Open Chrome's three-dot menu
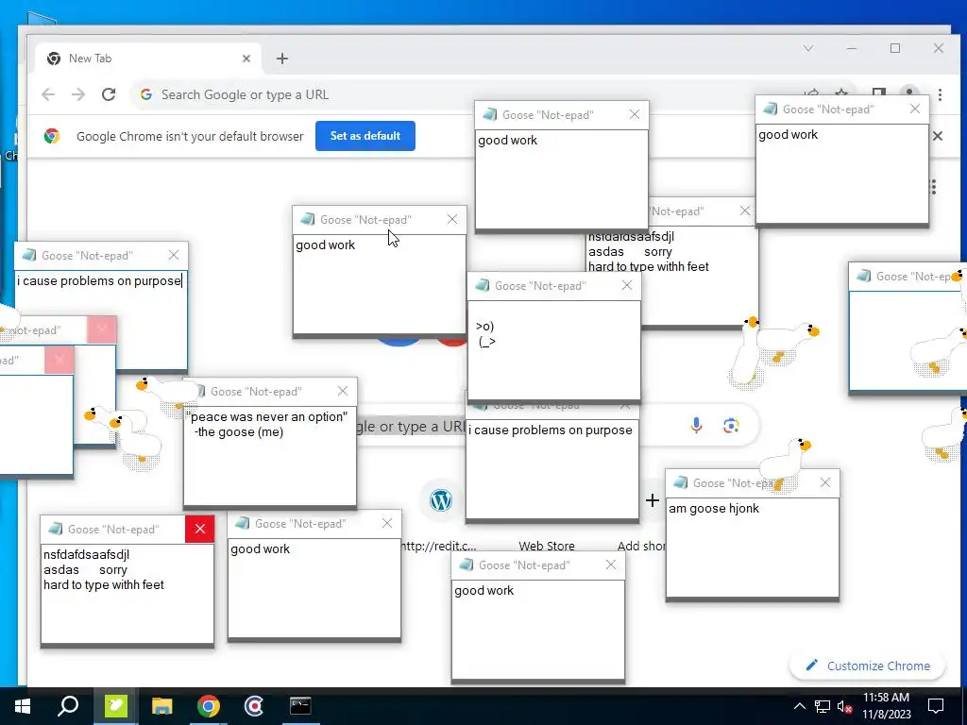This screenshot has width=967, height=725. click(x=940, y=94)
